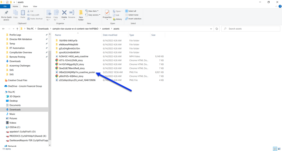Image resolution: width=282 pixels, height=151 pixels.
Task: Open the Easy access dropdown
Action: [93, 15]
